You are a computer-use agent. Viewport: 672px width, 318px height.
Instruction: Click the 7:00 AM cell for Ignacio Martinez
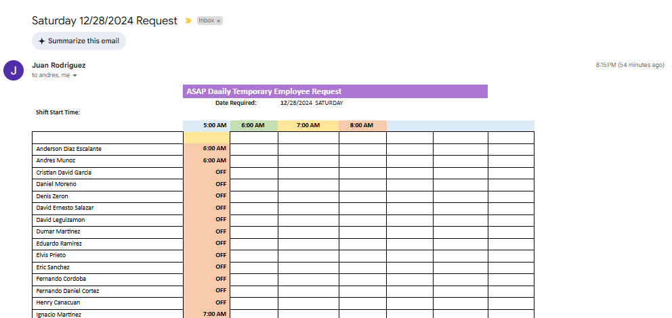[x=207, y=314]
